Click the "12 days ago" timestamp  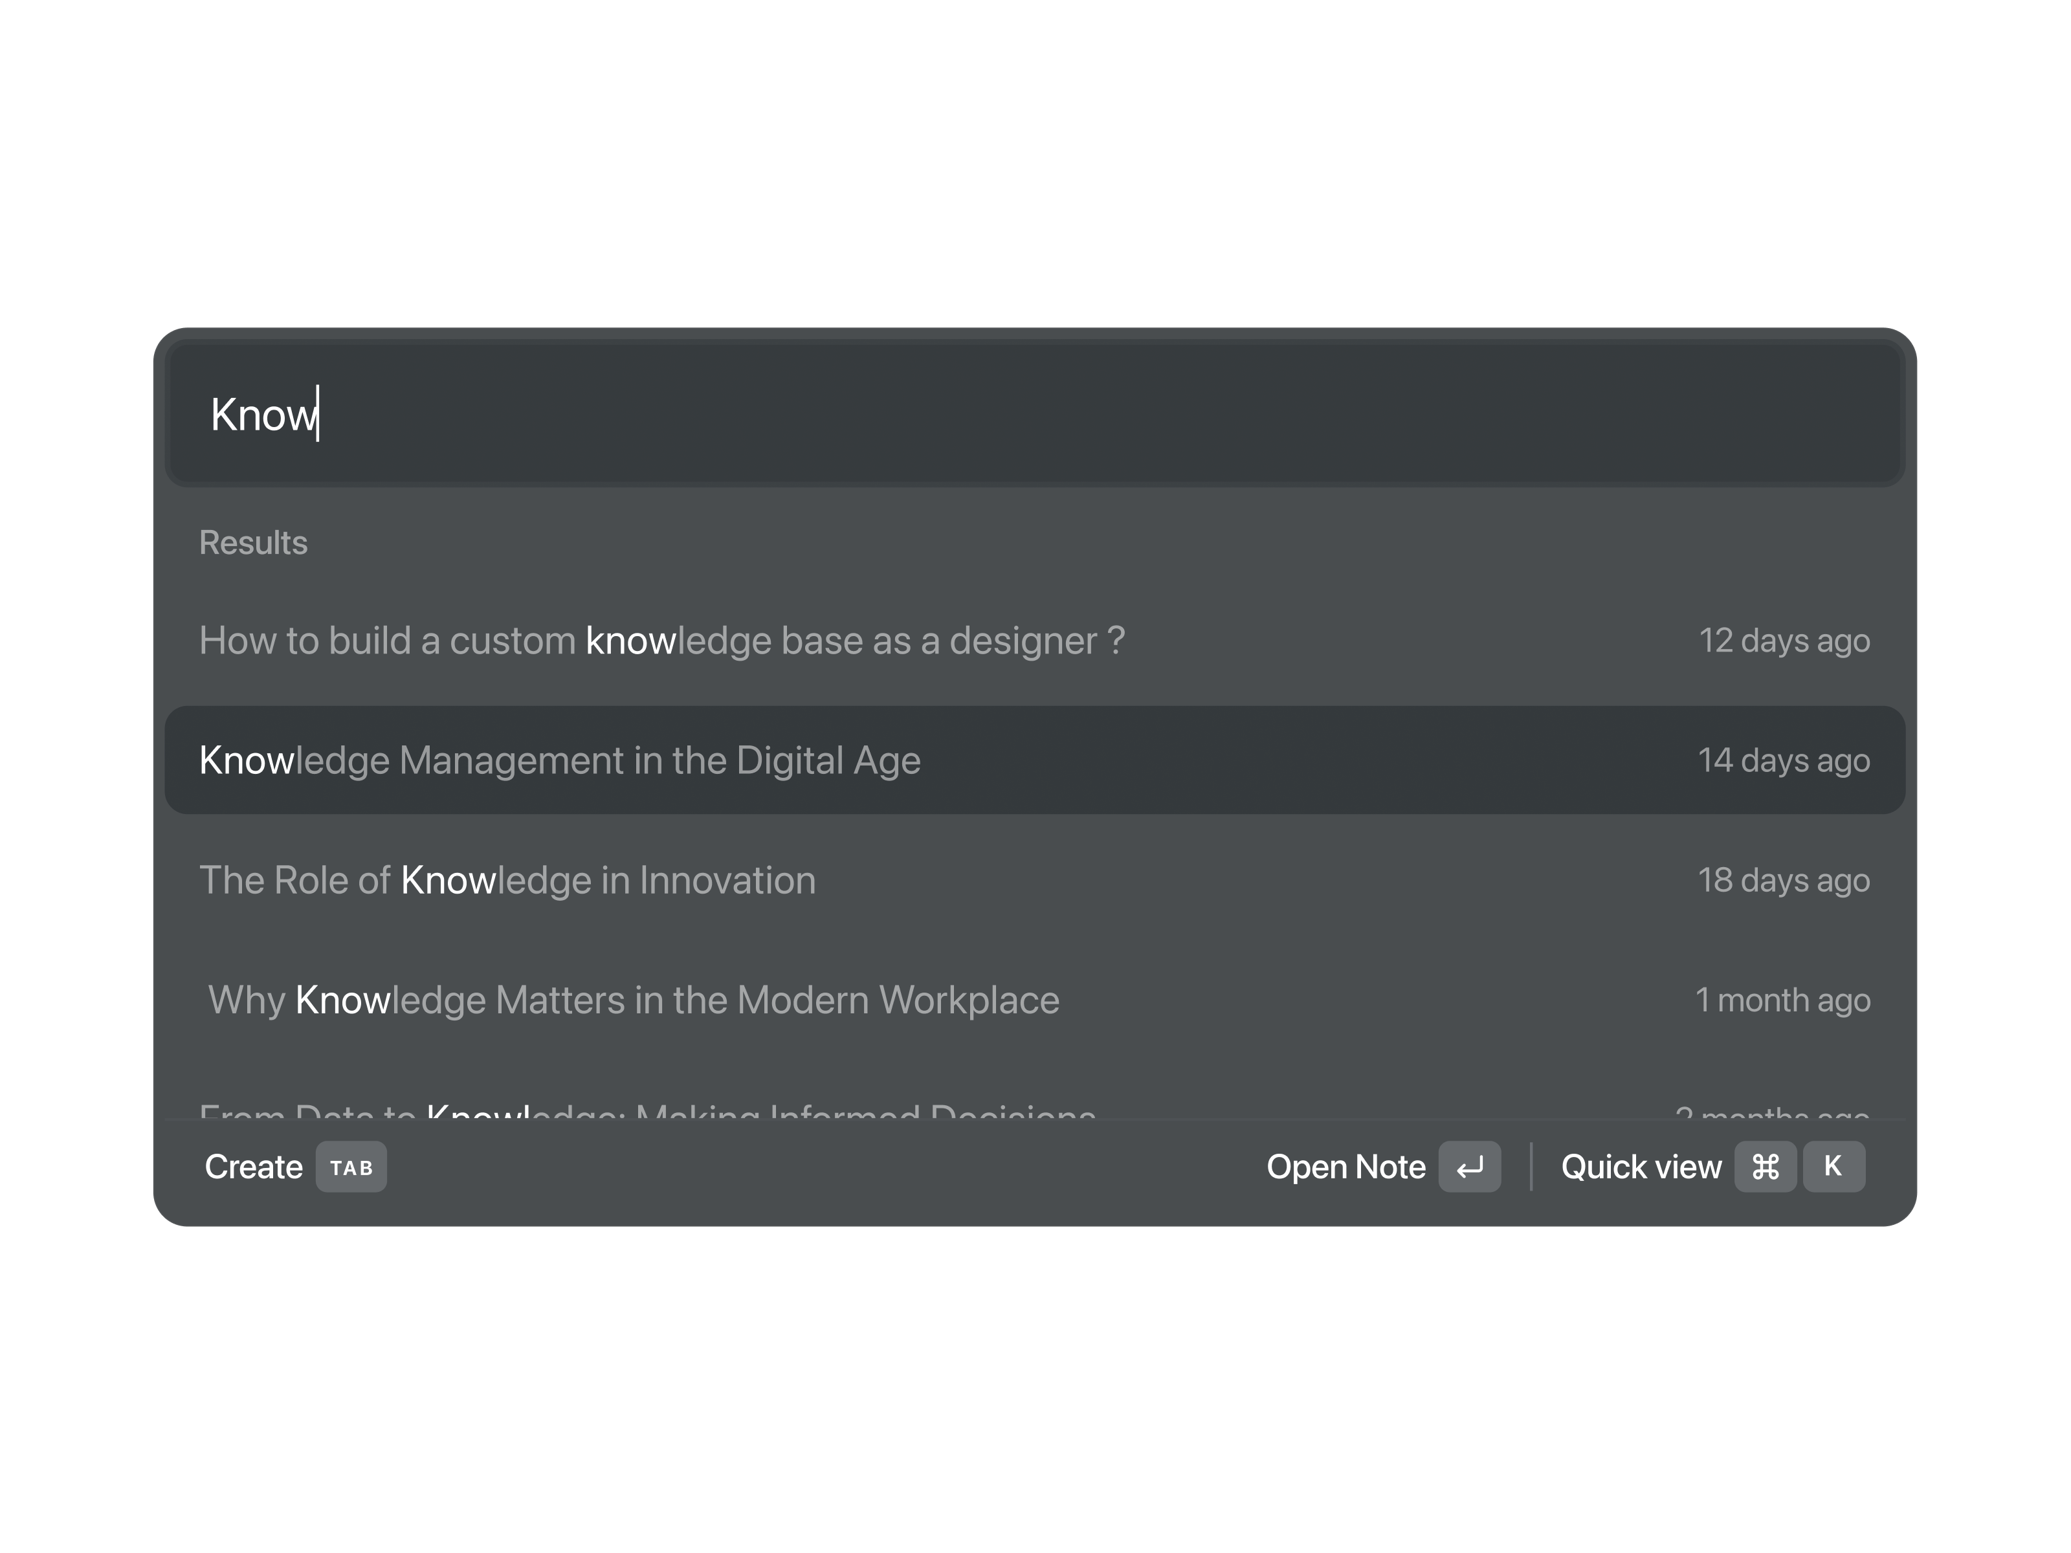pos(1784,641)
